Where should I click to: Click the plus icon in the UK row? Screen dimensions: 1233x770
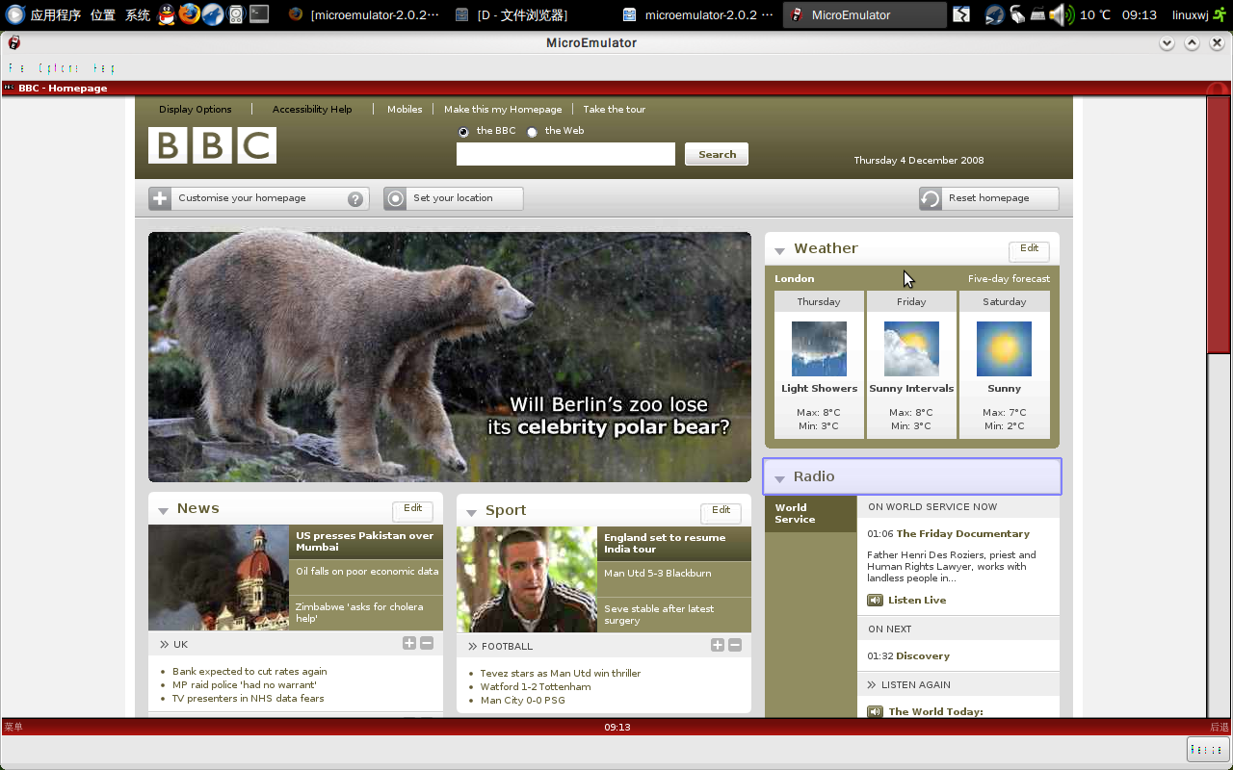pyautogui.click(x=409, y=643)
